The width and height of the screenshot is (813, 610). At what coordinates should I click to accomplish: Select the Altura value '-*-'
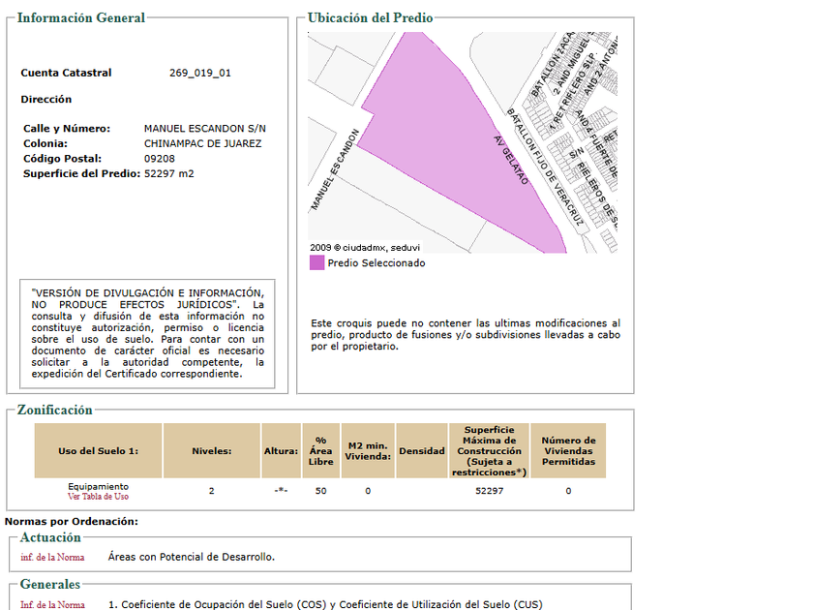(281, 490)
